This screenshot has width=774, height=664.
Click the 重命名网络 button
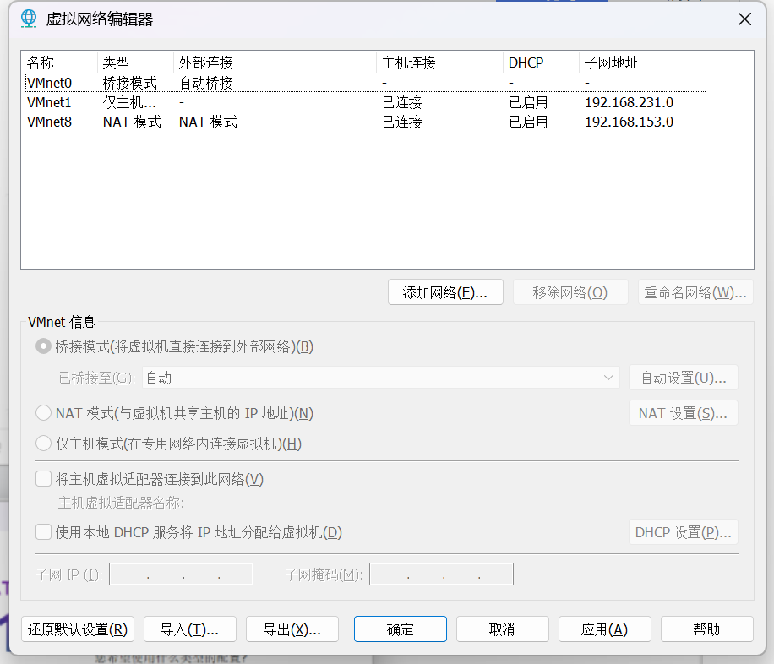point(695,292)
